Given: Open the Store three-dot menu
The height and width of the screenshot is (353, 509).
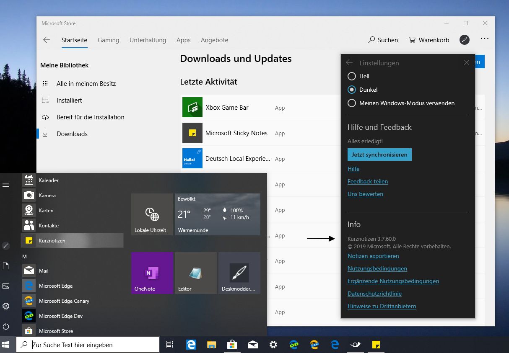Looking at the screenshot, I should coord(485,39).
